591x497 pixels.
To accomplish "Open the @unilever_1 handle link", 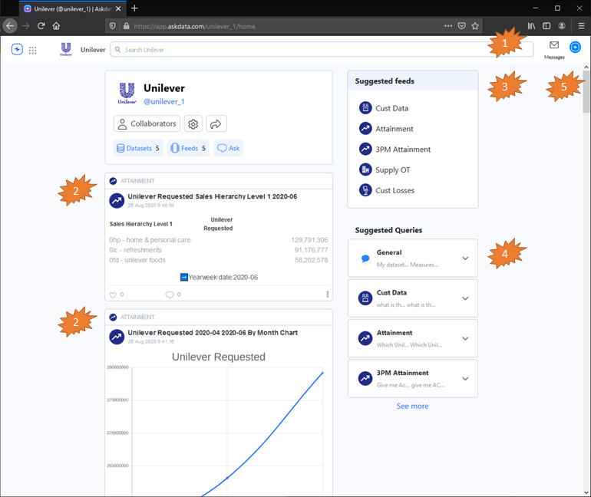I will coord(164,102).
